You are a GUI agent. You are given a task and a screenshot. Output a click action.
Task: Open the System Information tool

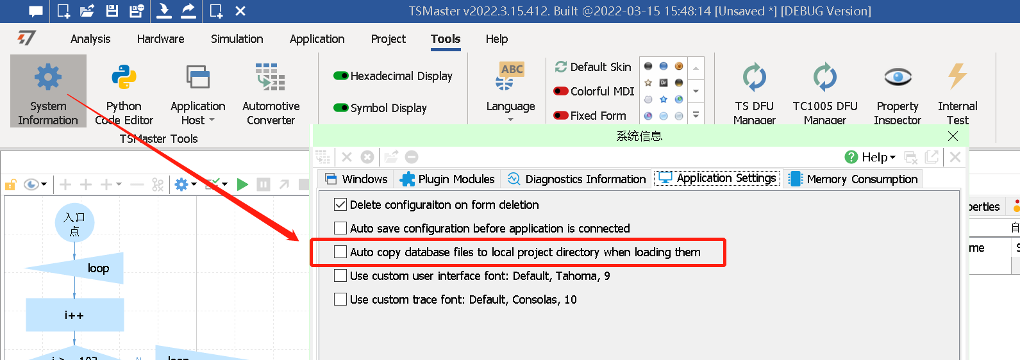tap(48, 91)
